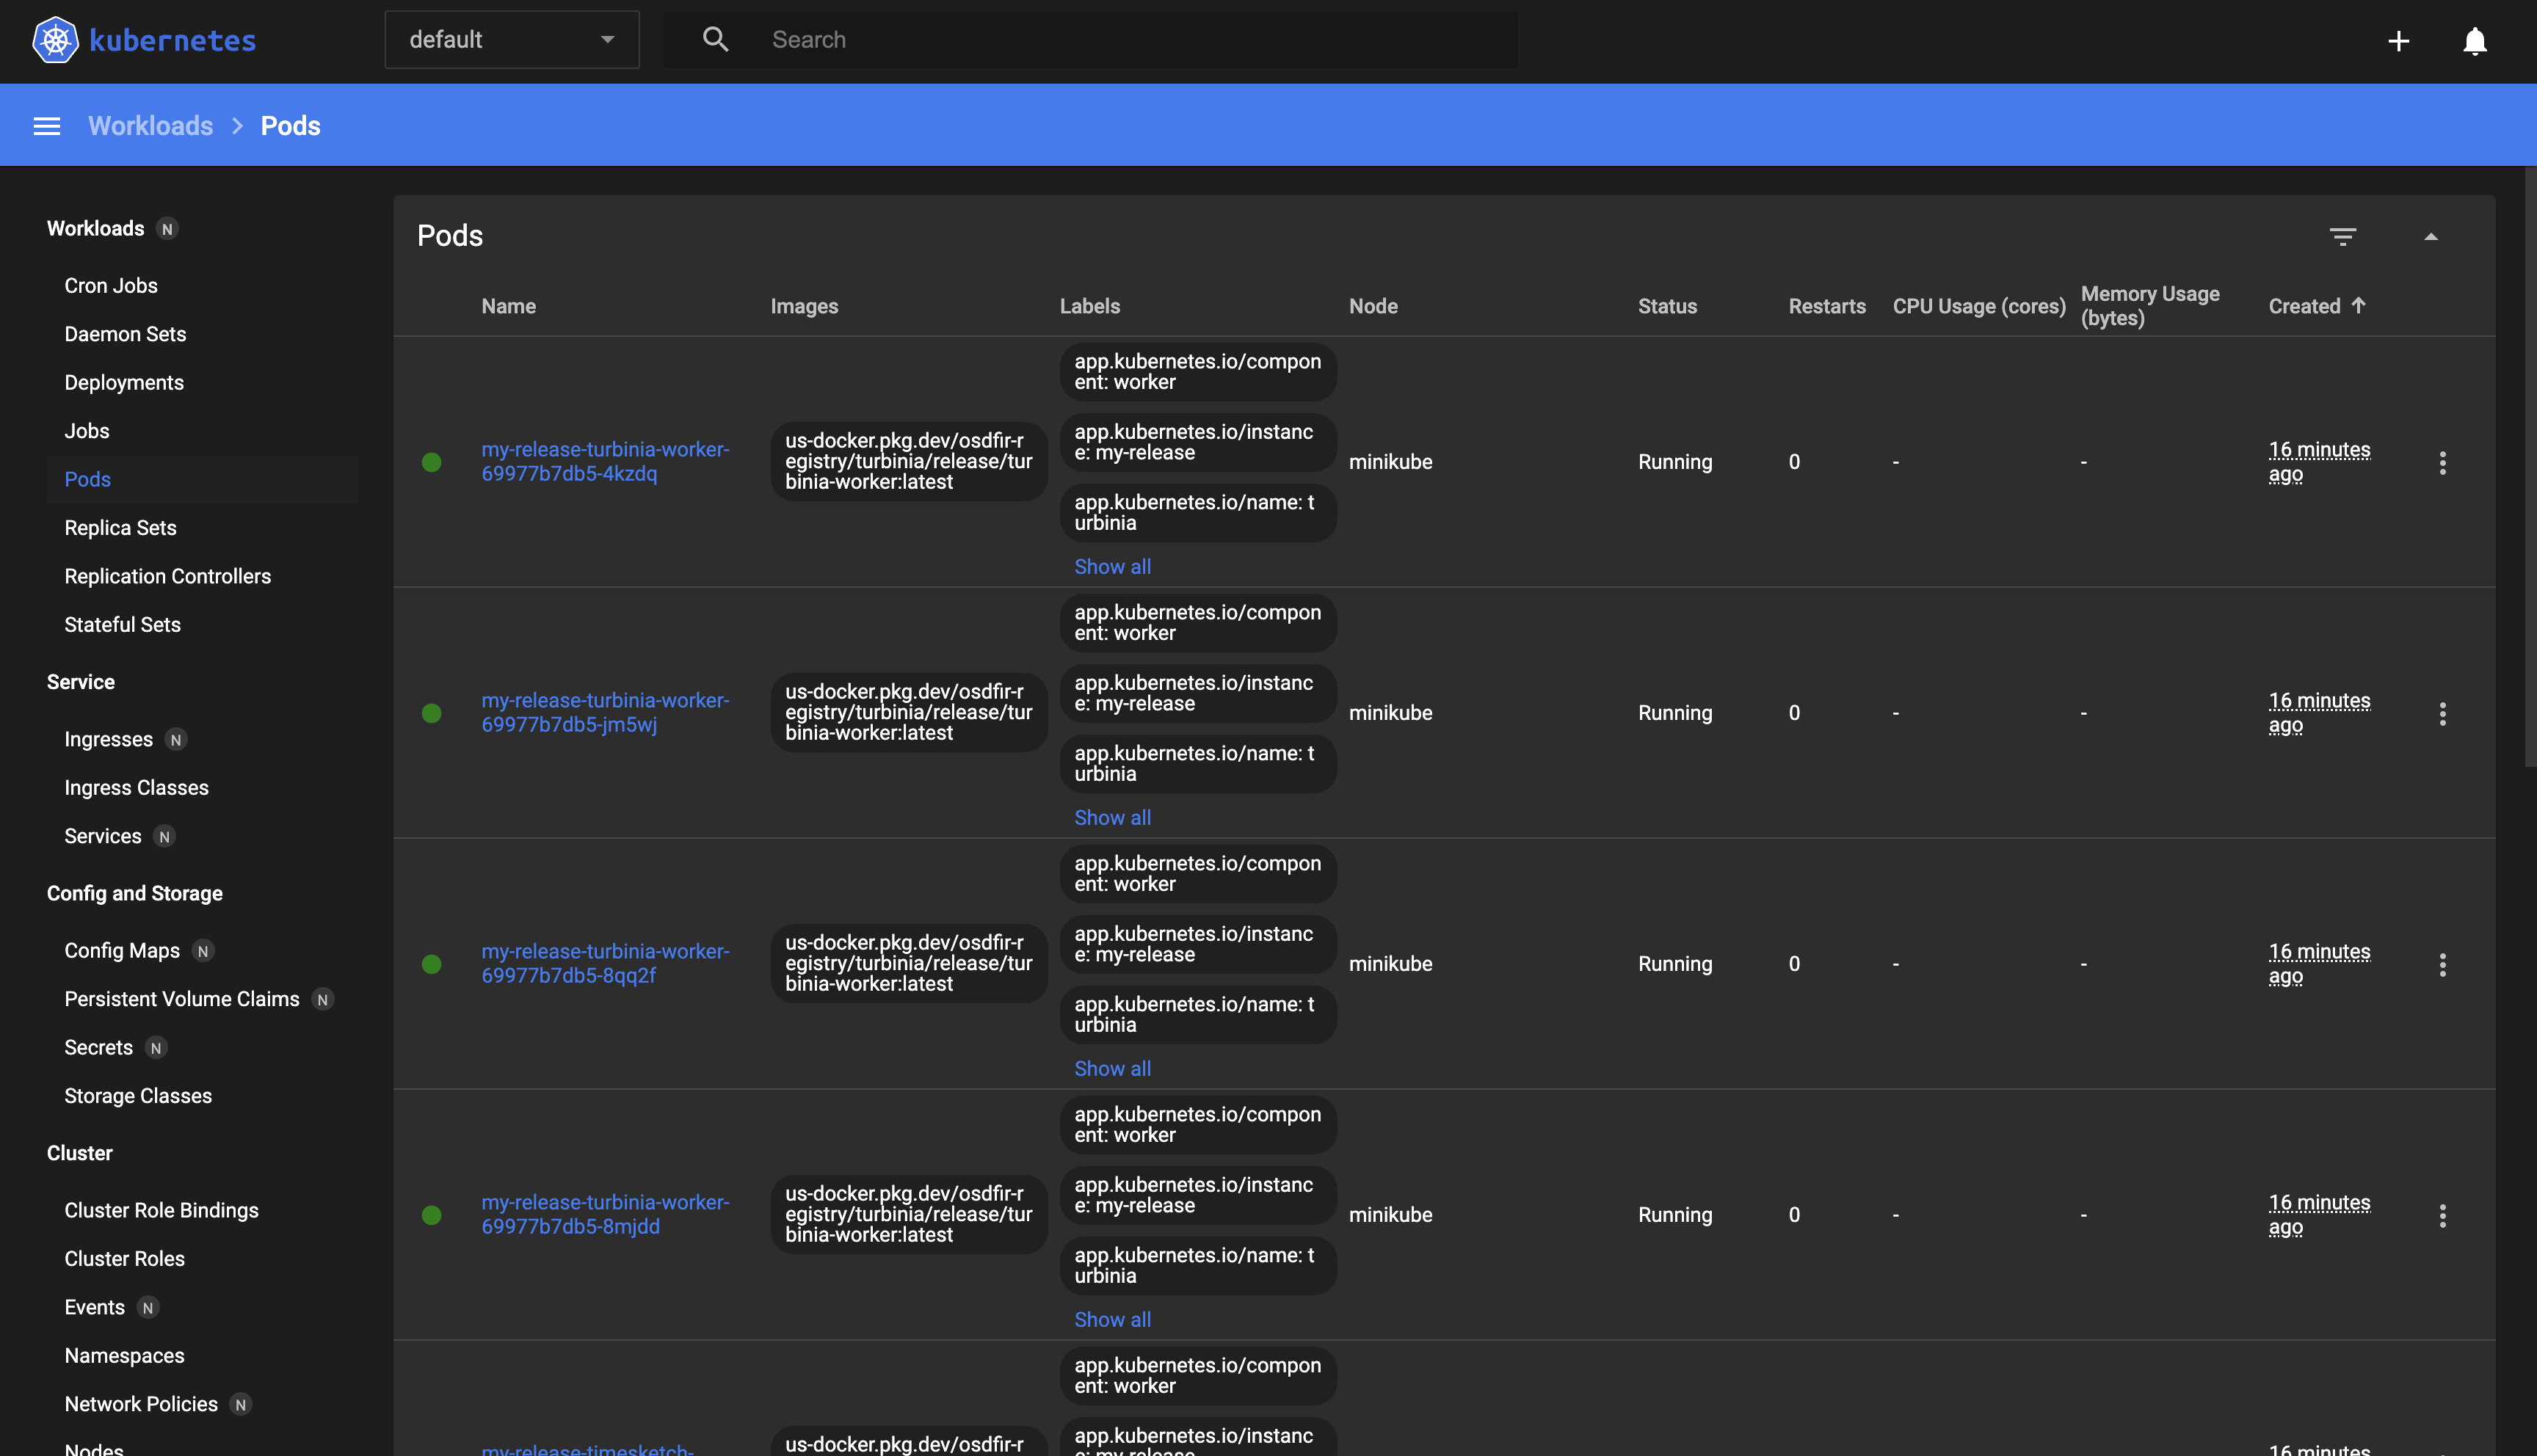Click the Kubernetes logo icon
2537x1456 pixels.
(55, 40)
